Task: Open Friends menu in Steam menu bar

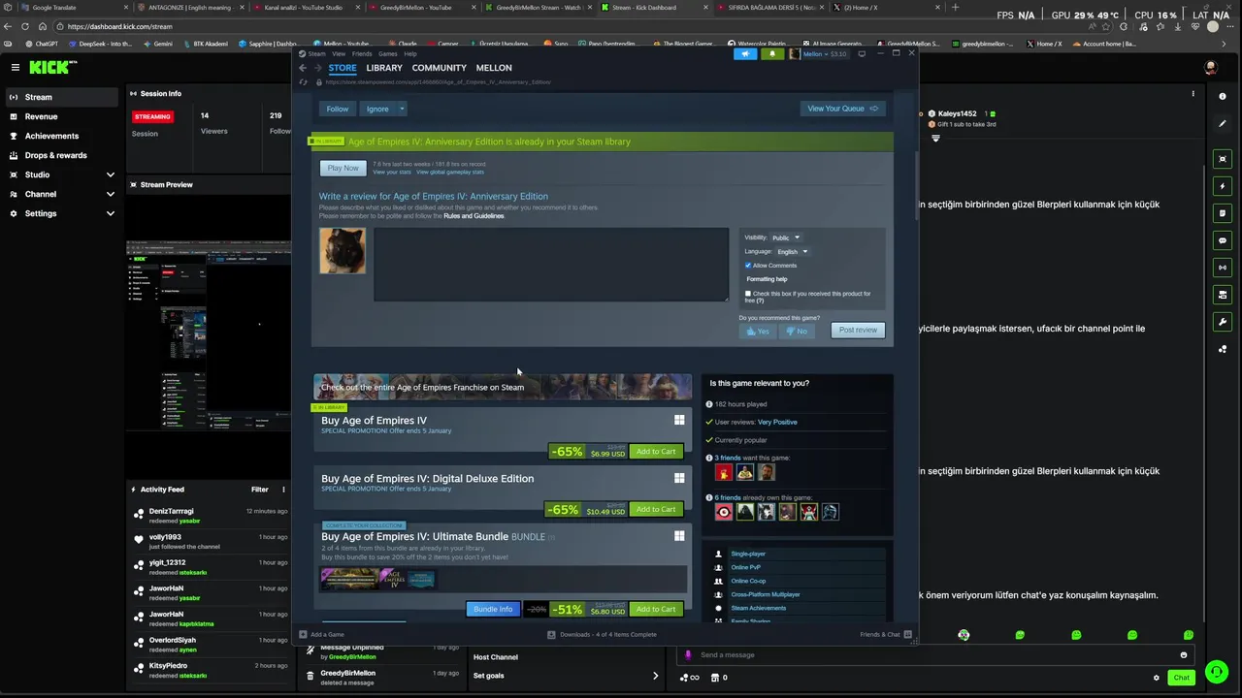Action: 362,54
